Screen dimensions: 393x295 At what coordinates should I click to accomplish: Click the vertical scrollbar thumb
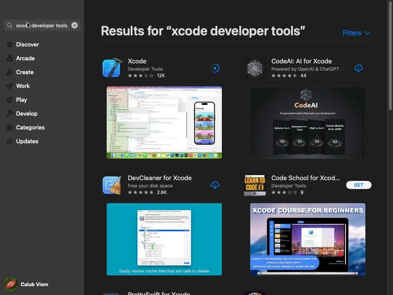pos(390,55)
